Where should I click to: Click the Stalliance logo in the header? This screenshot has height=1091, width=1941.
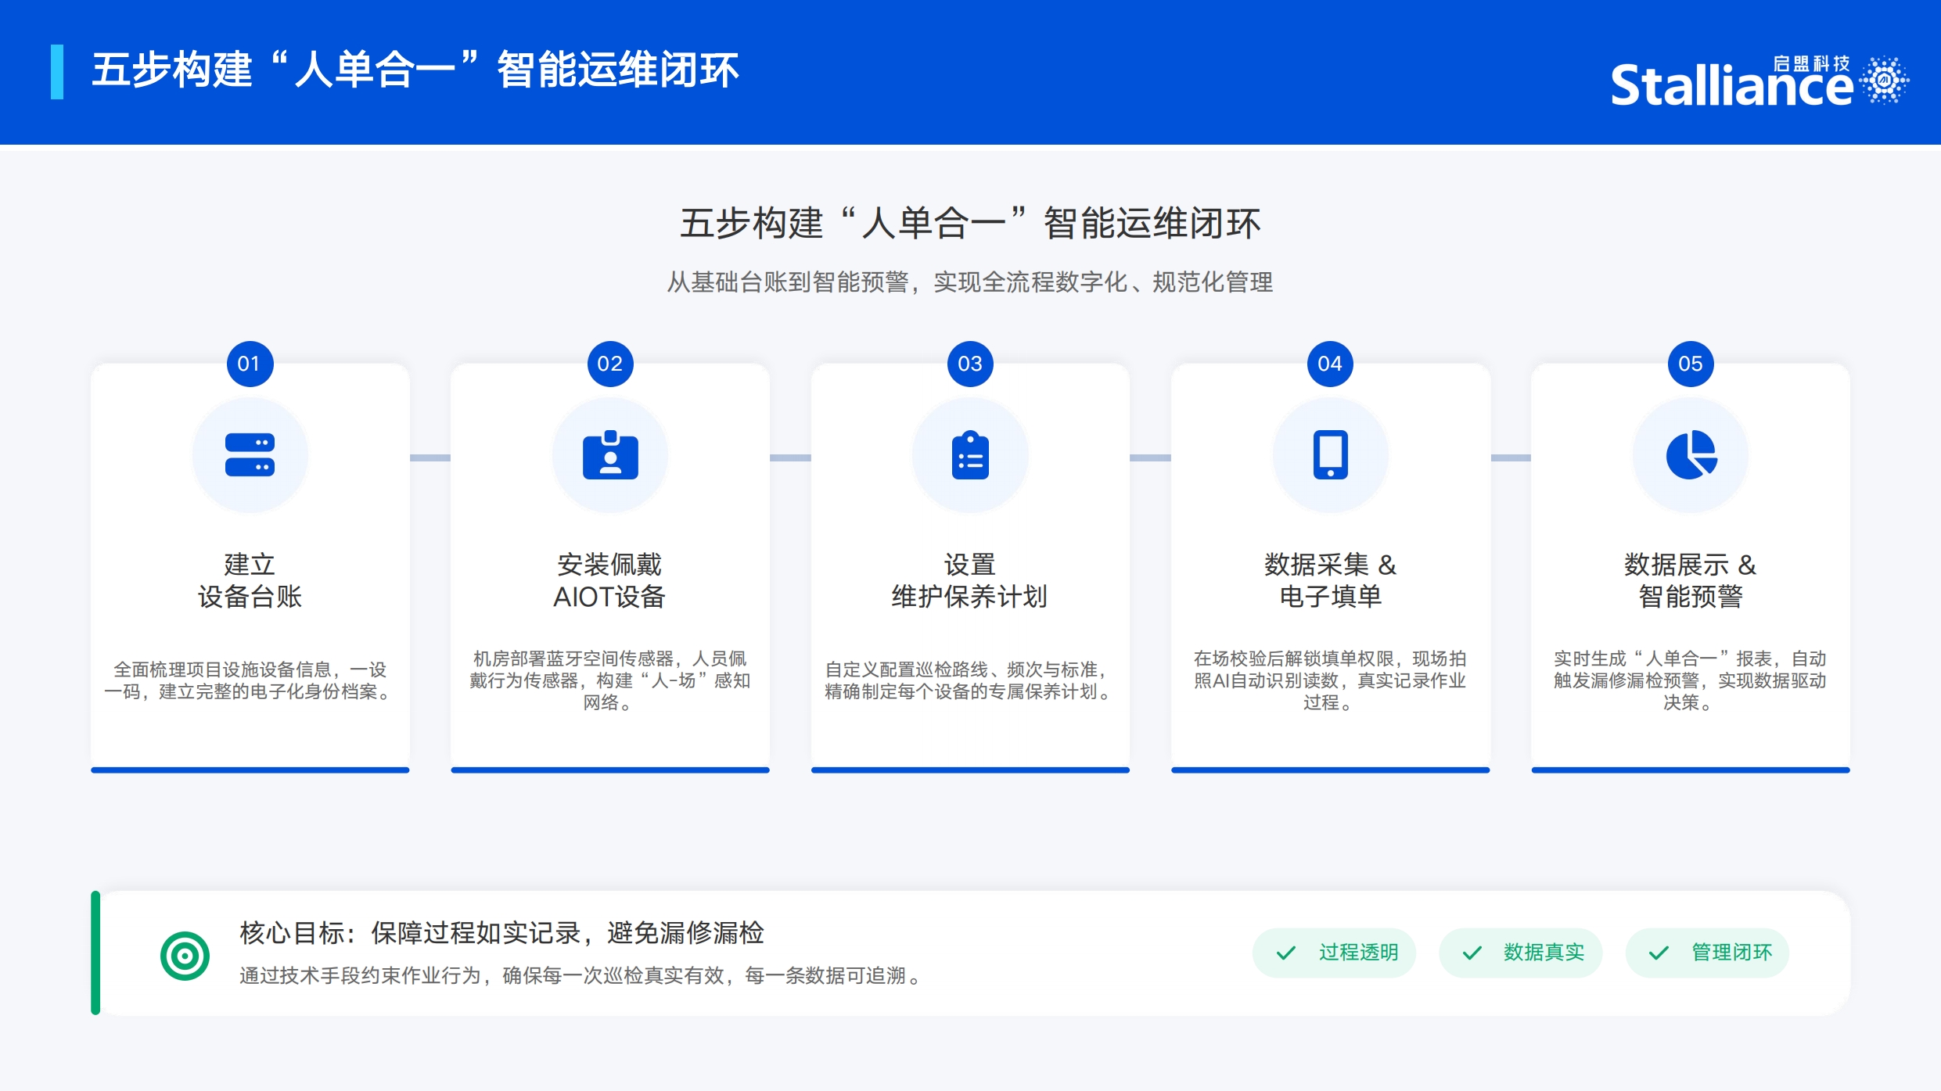[1731, 84]
